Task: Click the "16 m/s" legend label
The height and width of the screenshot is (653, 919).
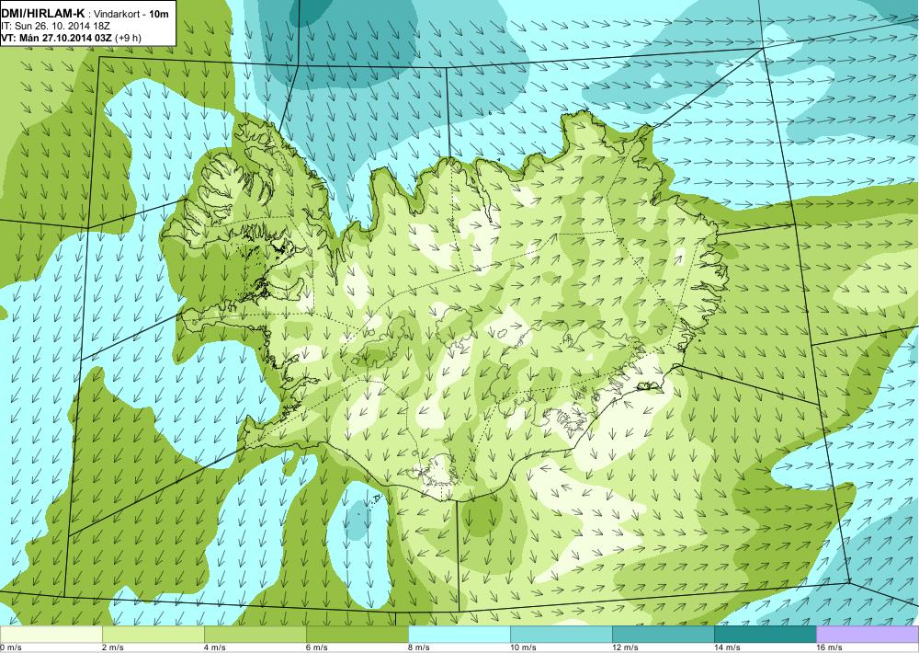Action: click(829, 647)
